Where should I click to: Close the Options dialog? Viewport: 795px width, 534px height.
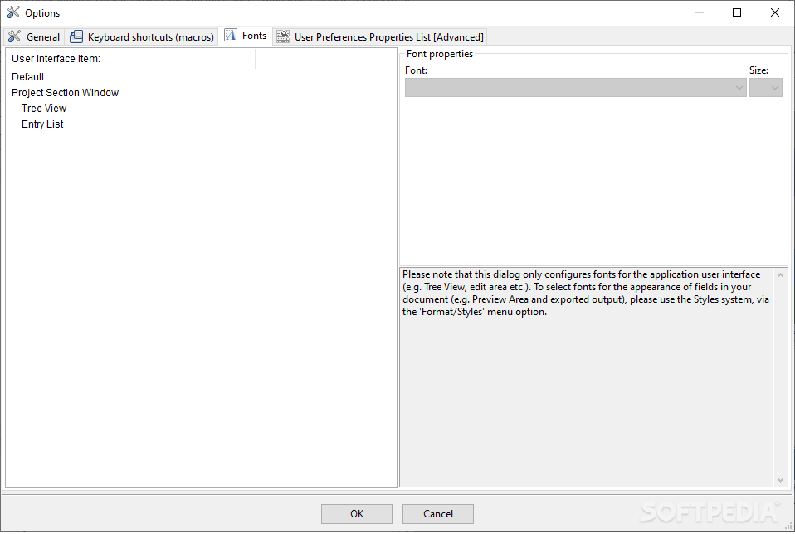[x=775, y=12]
